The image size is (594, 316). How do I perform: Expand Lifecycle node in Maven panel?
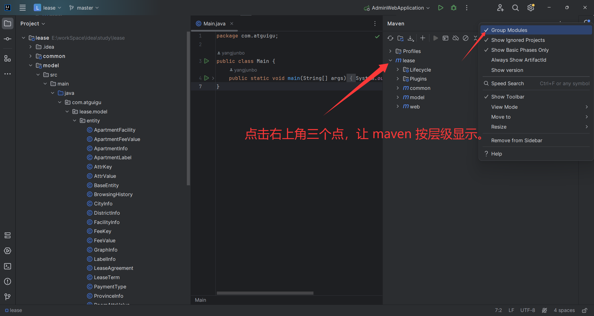pos(398,70)
